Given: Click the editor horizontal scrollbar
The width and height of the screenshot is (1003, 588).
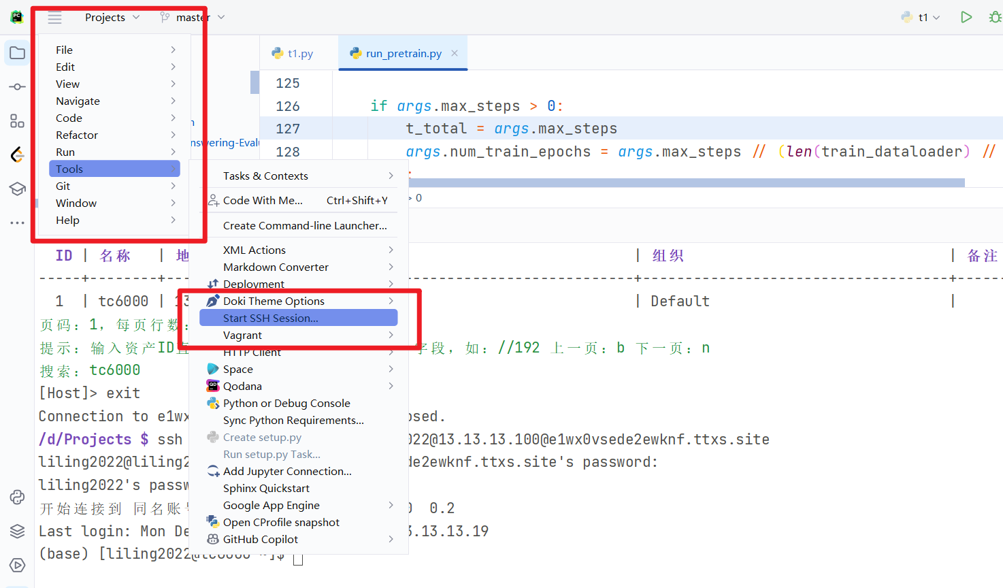Looking at the screenshot, I should [686, 182].
